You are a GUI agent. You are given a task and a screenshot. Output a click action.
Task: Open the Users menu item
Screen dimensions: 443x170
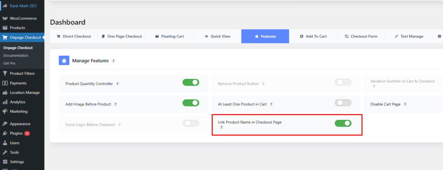click(22, 143)
